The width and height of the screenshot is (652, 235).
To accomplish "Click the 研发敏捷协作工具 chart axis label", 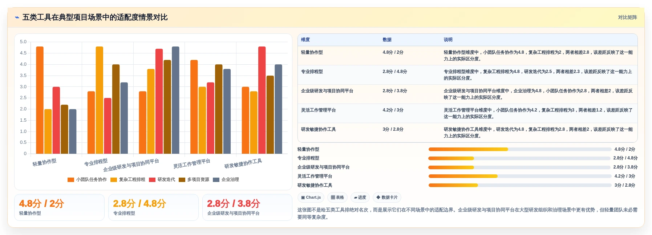I will (243, 163).
